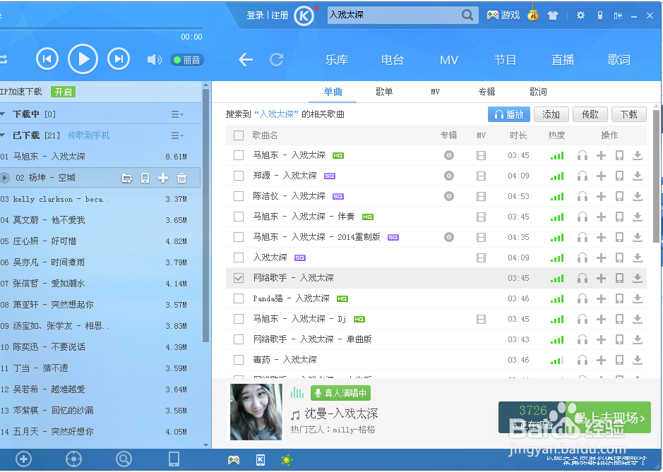Check 郑源 - 入戏太深 checkbox
663x472 pixels.
pos(239,176)
